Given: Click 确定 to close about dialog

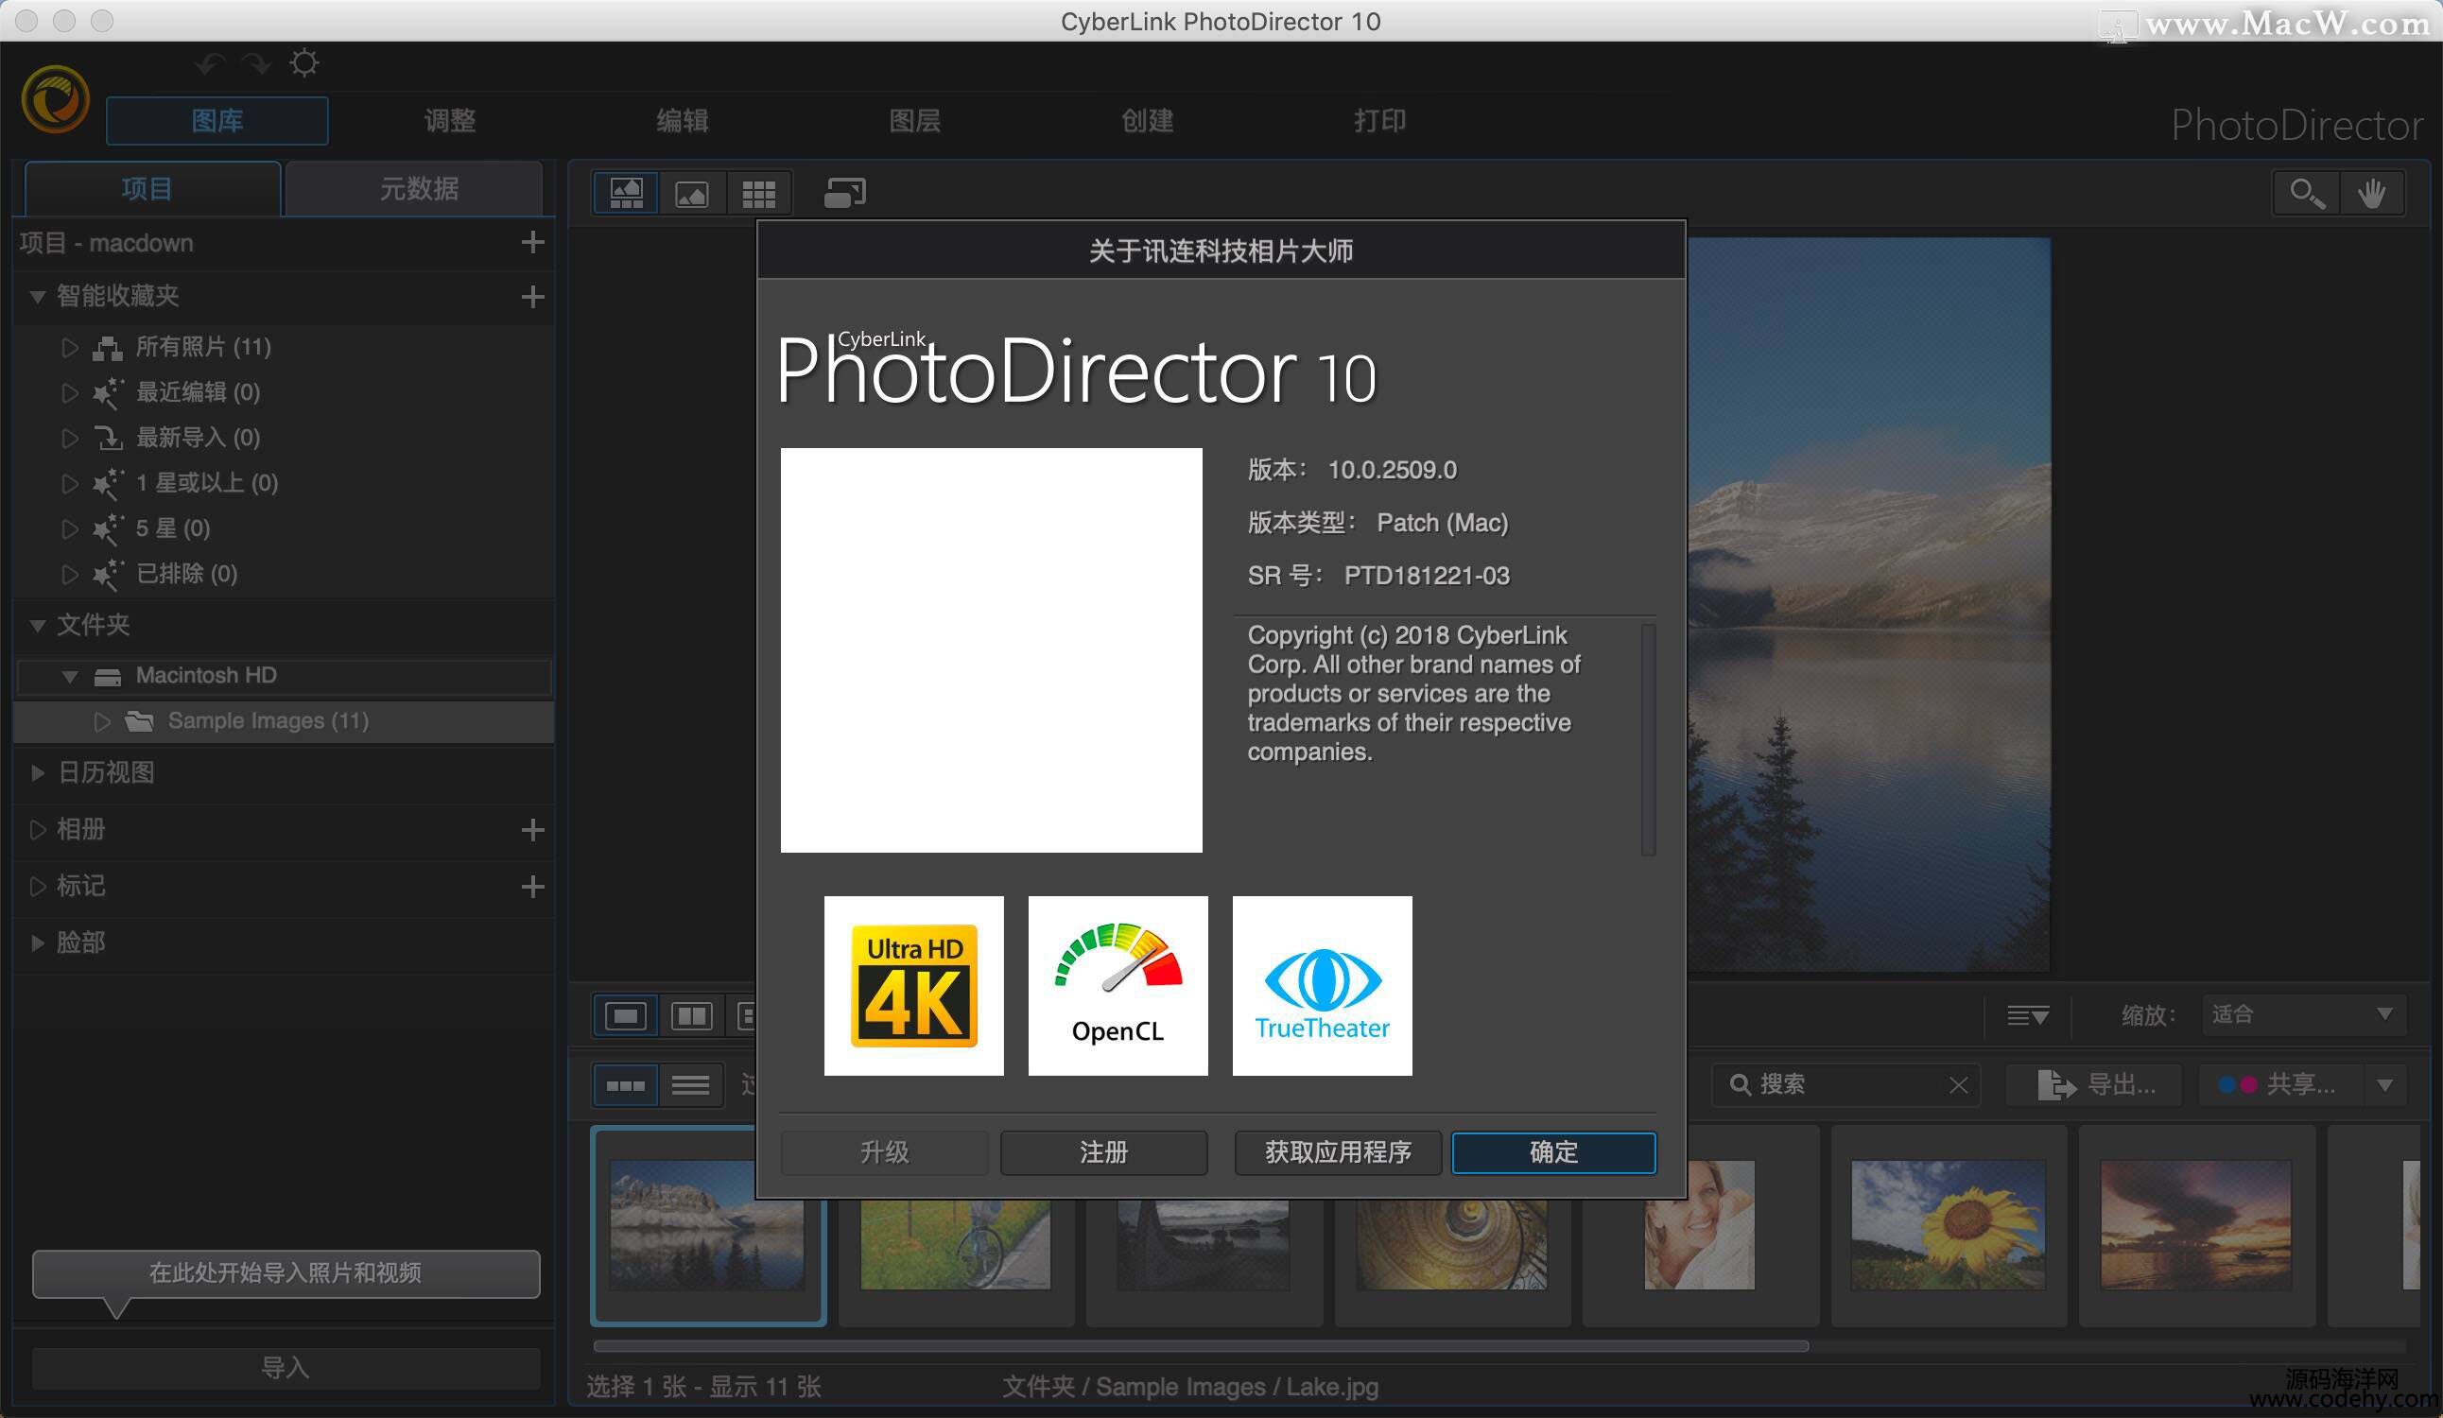Looking at the screenshot, I should pyautogui.click(x=1554, y=1152).
